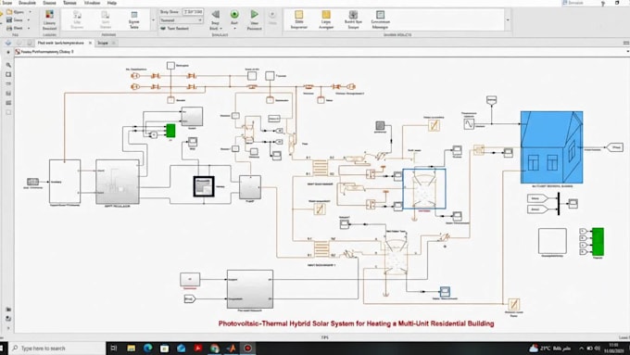Expand the Prepare section gallery arrow

153,20
